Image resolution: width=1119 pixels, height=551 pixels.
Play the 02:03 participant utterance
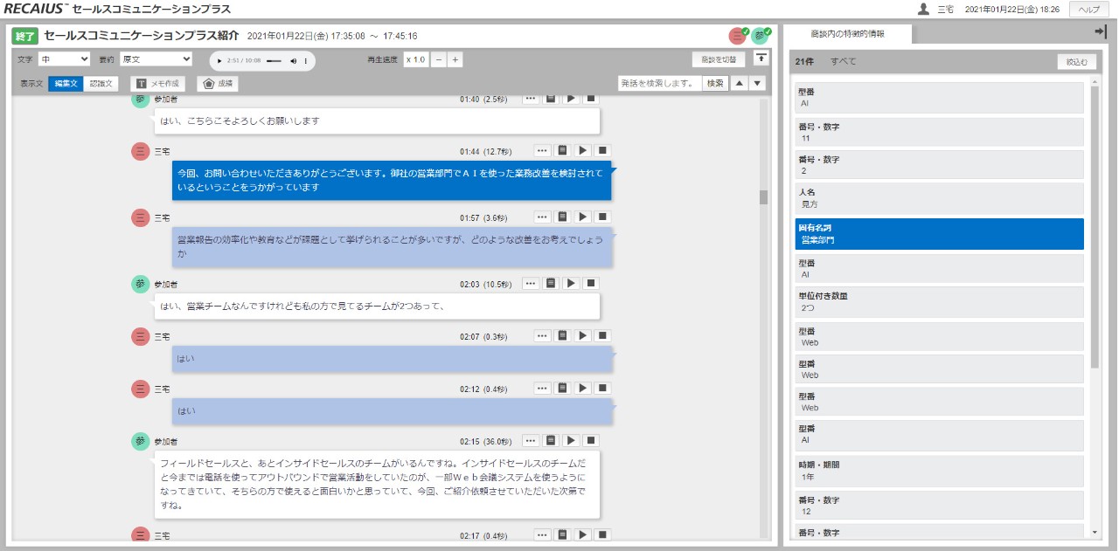[x=571, y=283]
